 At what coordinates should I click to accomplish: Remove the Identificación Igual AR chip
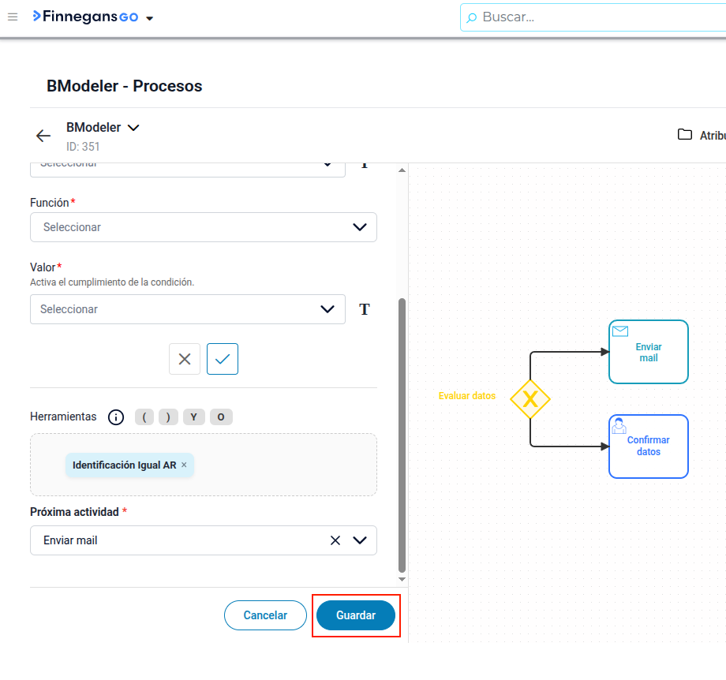[184, 465]
